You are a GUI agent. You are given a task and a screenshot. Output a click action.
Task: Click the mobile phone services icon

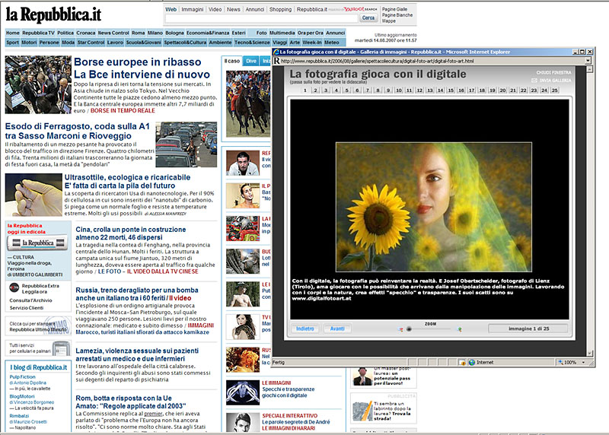(x=61, y=348)
